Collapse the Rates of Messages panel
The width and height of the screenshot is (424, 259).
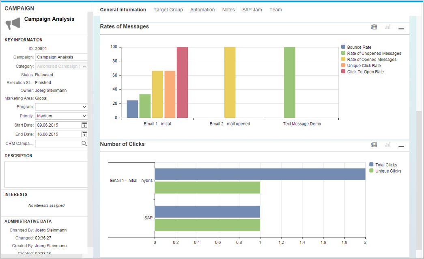pyautogui.click(x=401, y=28)
